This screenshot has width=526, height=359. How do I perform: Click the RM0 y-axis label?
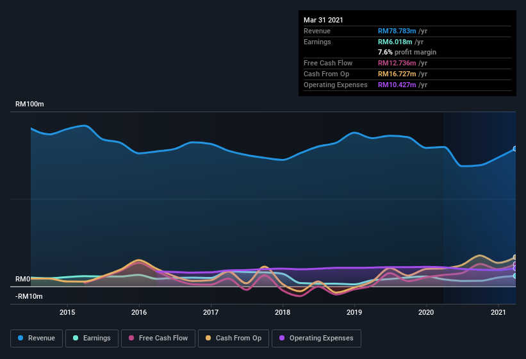pyautogui.click(x=22, y=279)
